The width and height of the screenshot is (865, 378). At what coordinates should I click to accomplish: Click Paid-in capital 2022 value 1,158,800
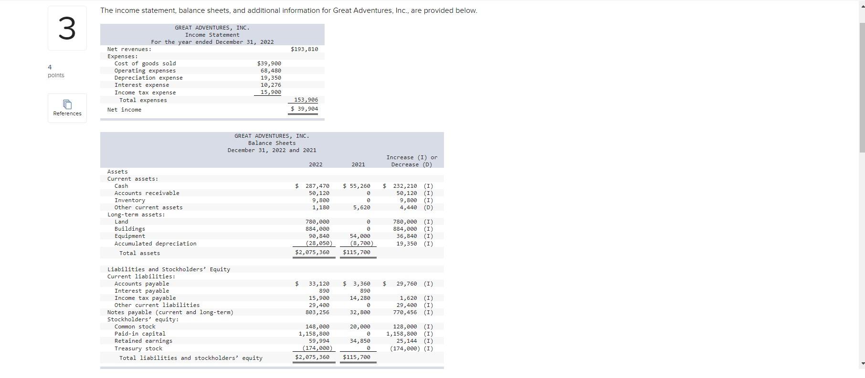pyautogui.click(x=314, y=334)
